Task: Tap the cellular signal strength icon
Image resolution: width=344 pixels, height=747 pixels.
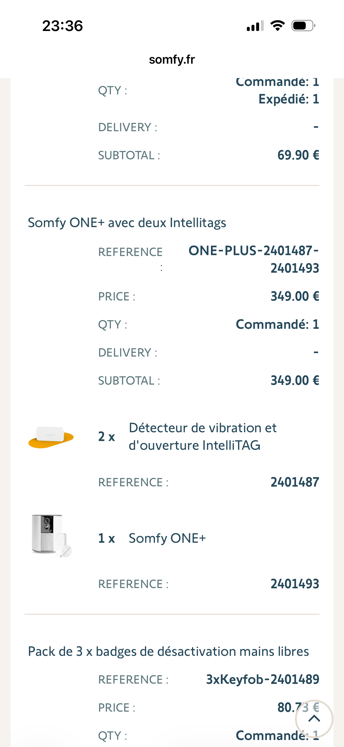Action: click(x=255, y=26)
